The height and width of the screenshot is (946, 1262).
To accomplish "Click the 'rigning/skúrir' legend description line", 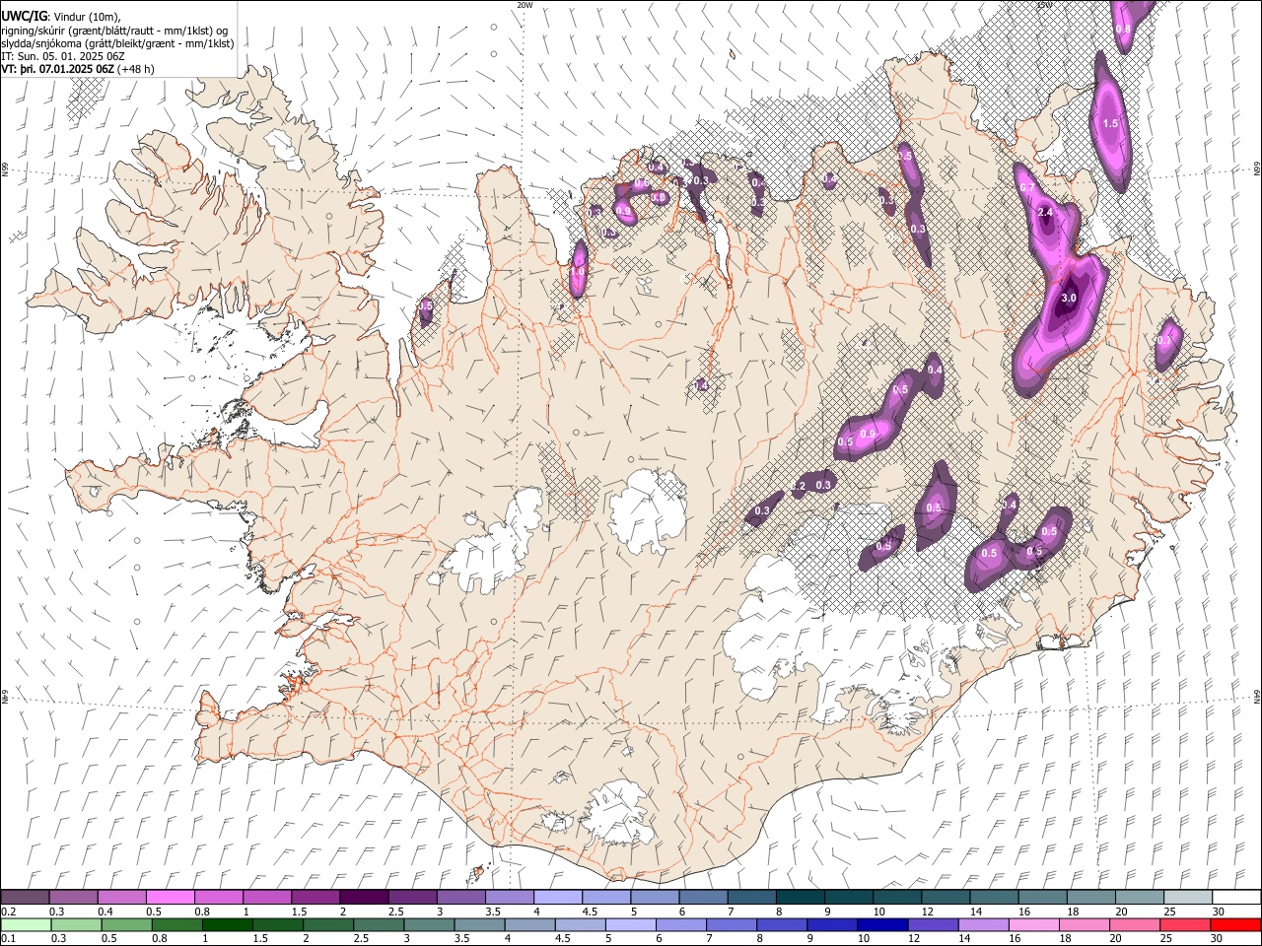I will pos(113,31).
